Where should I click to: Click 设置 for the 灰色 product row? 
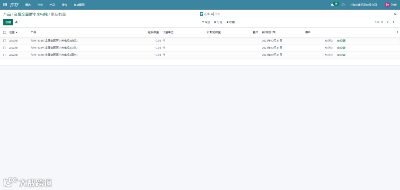tap(341, 48)
